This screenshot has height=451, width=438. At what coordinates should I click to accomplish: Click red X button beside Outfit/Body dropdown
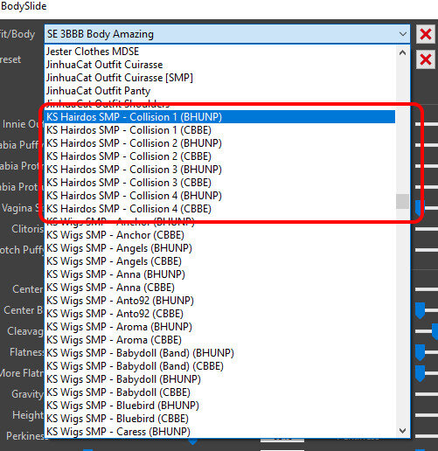(x=426, y=34)
